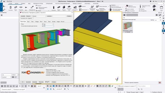
Task: Click the Get button in dialog
Action: point(41,82)
